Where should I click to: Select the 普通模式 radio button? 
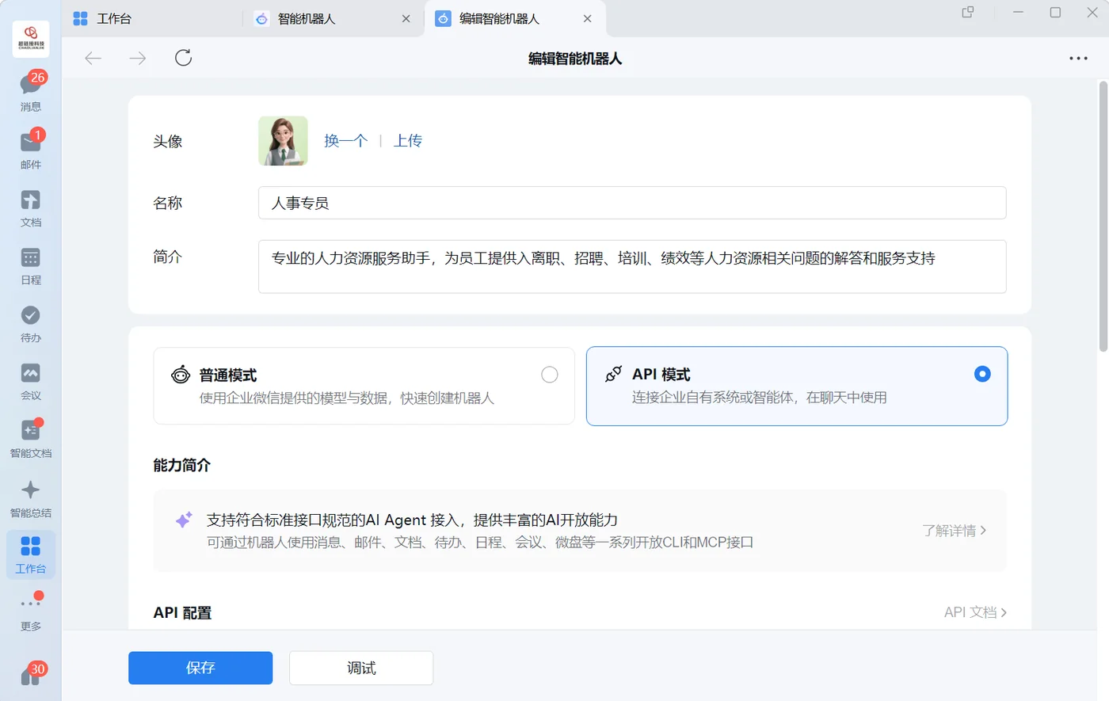pyautogui.click(x=549, y=375)
